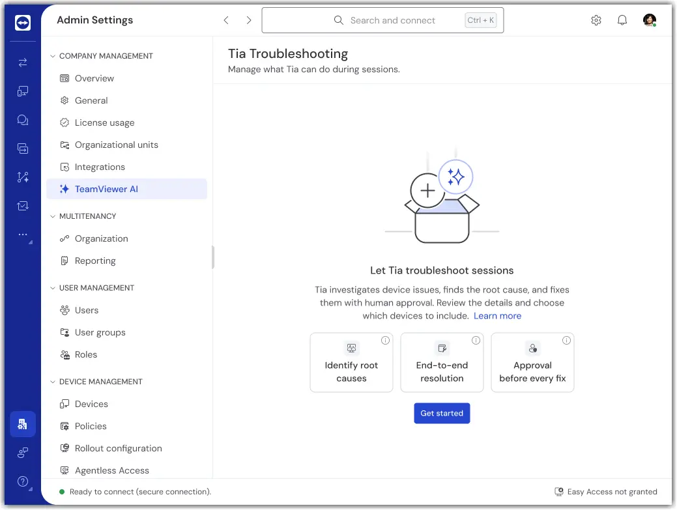This screenshot has height=510, width=677.
Task: Click the Ready to connect status text
Action: 140,492
